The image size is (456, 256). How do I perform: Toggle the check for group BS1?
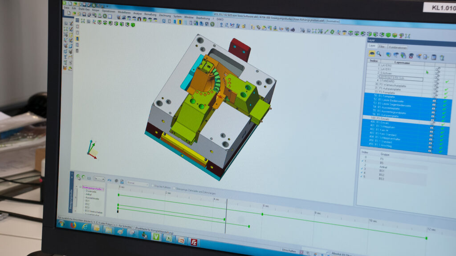pyautogui.click(x=362, y=168)
